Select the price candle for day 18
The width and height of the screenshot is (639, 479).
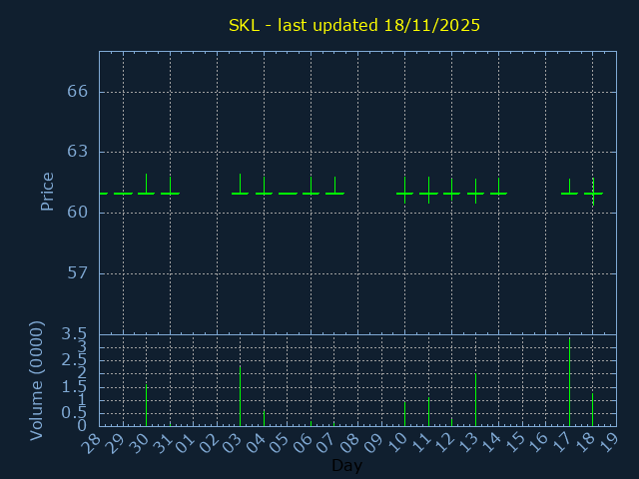(x=593, y=193)
